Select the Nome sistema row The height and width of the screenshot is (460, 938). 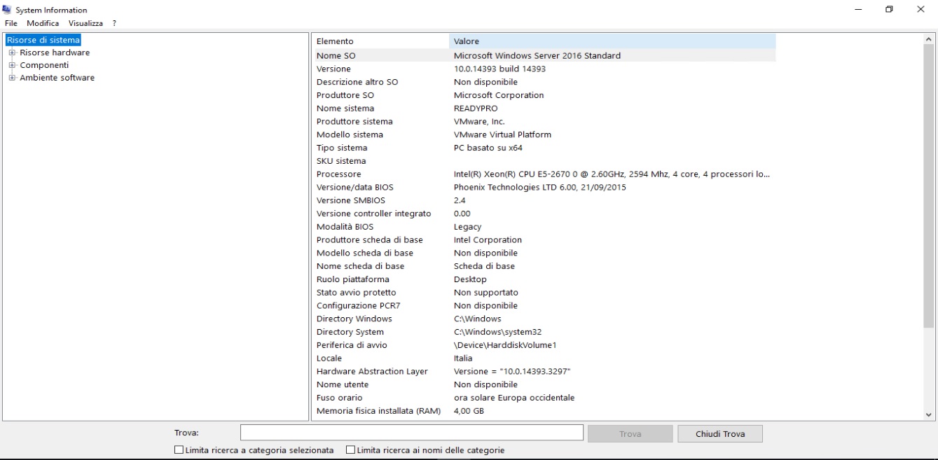pyautogui.click(x=544, y=109)
